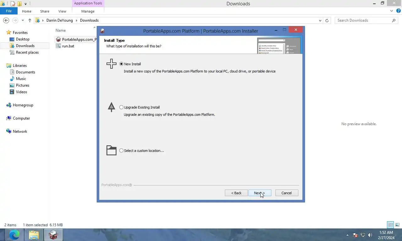This screenshot has width=402, height=241.
Task: Click the Explorer forward arrow
Action: 15,20
